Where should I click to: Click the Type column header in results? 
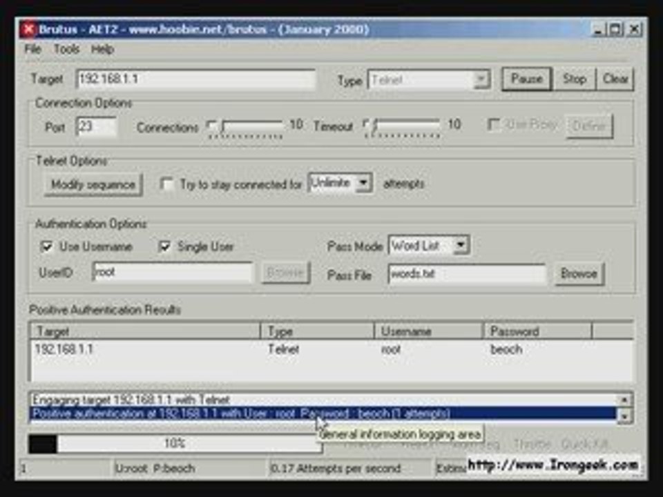click(318, 331)
